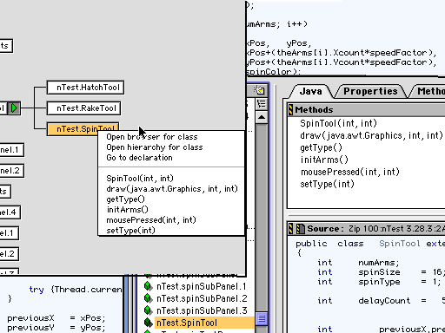Select the nTest.RakeTool class box

point(83,108)
